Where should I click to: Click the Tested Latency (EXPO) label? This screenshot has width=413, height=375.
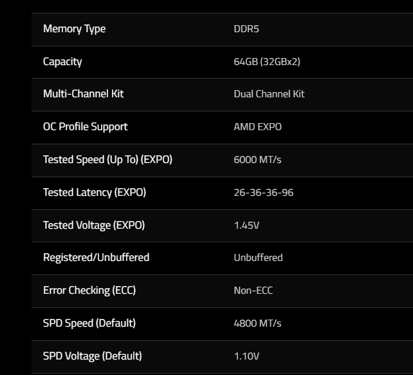click(x=95, y=192)
